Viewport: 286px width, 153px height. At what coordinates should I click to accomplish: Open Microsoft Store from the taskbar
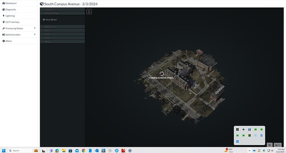coord(70,151)
